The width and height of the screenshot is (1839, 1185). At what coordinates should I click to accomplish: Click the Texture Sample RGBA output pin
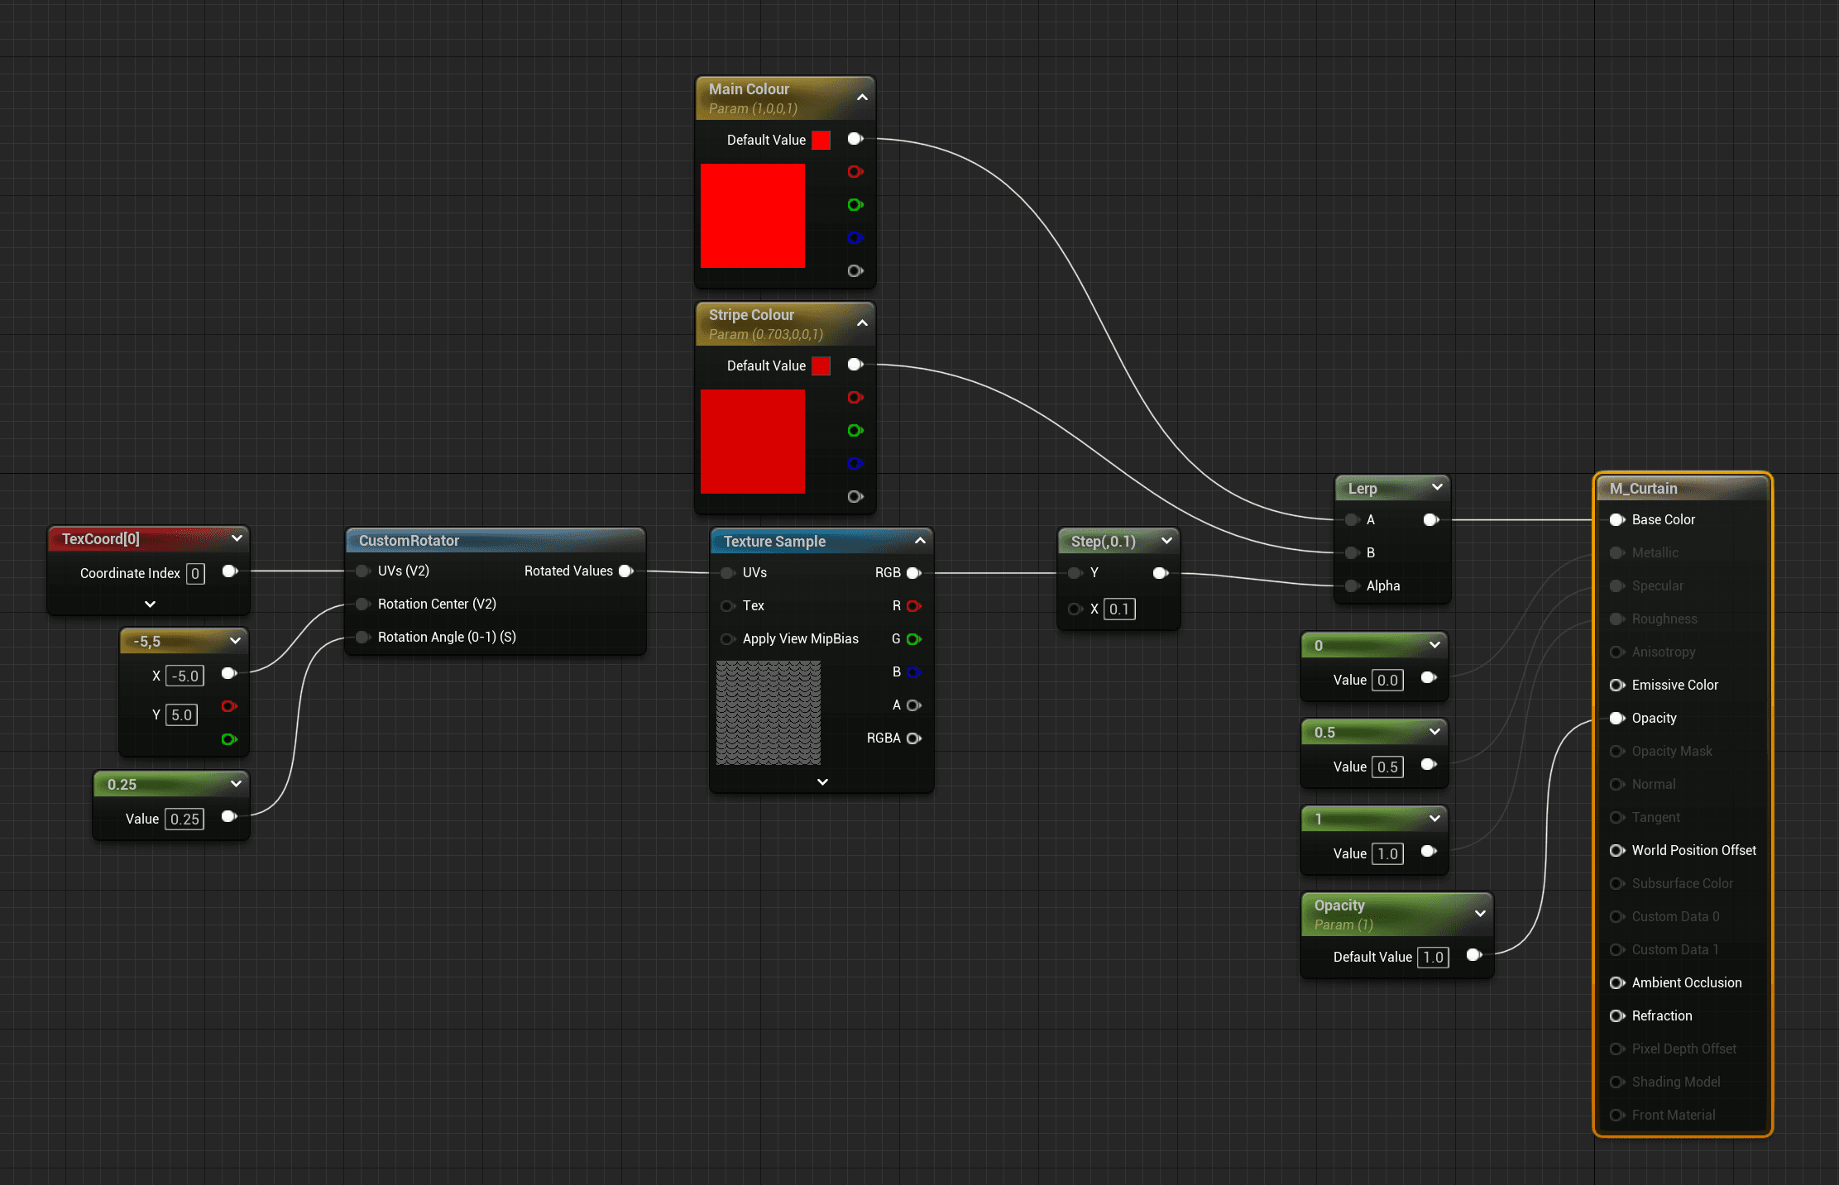click(913, 738)
